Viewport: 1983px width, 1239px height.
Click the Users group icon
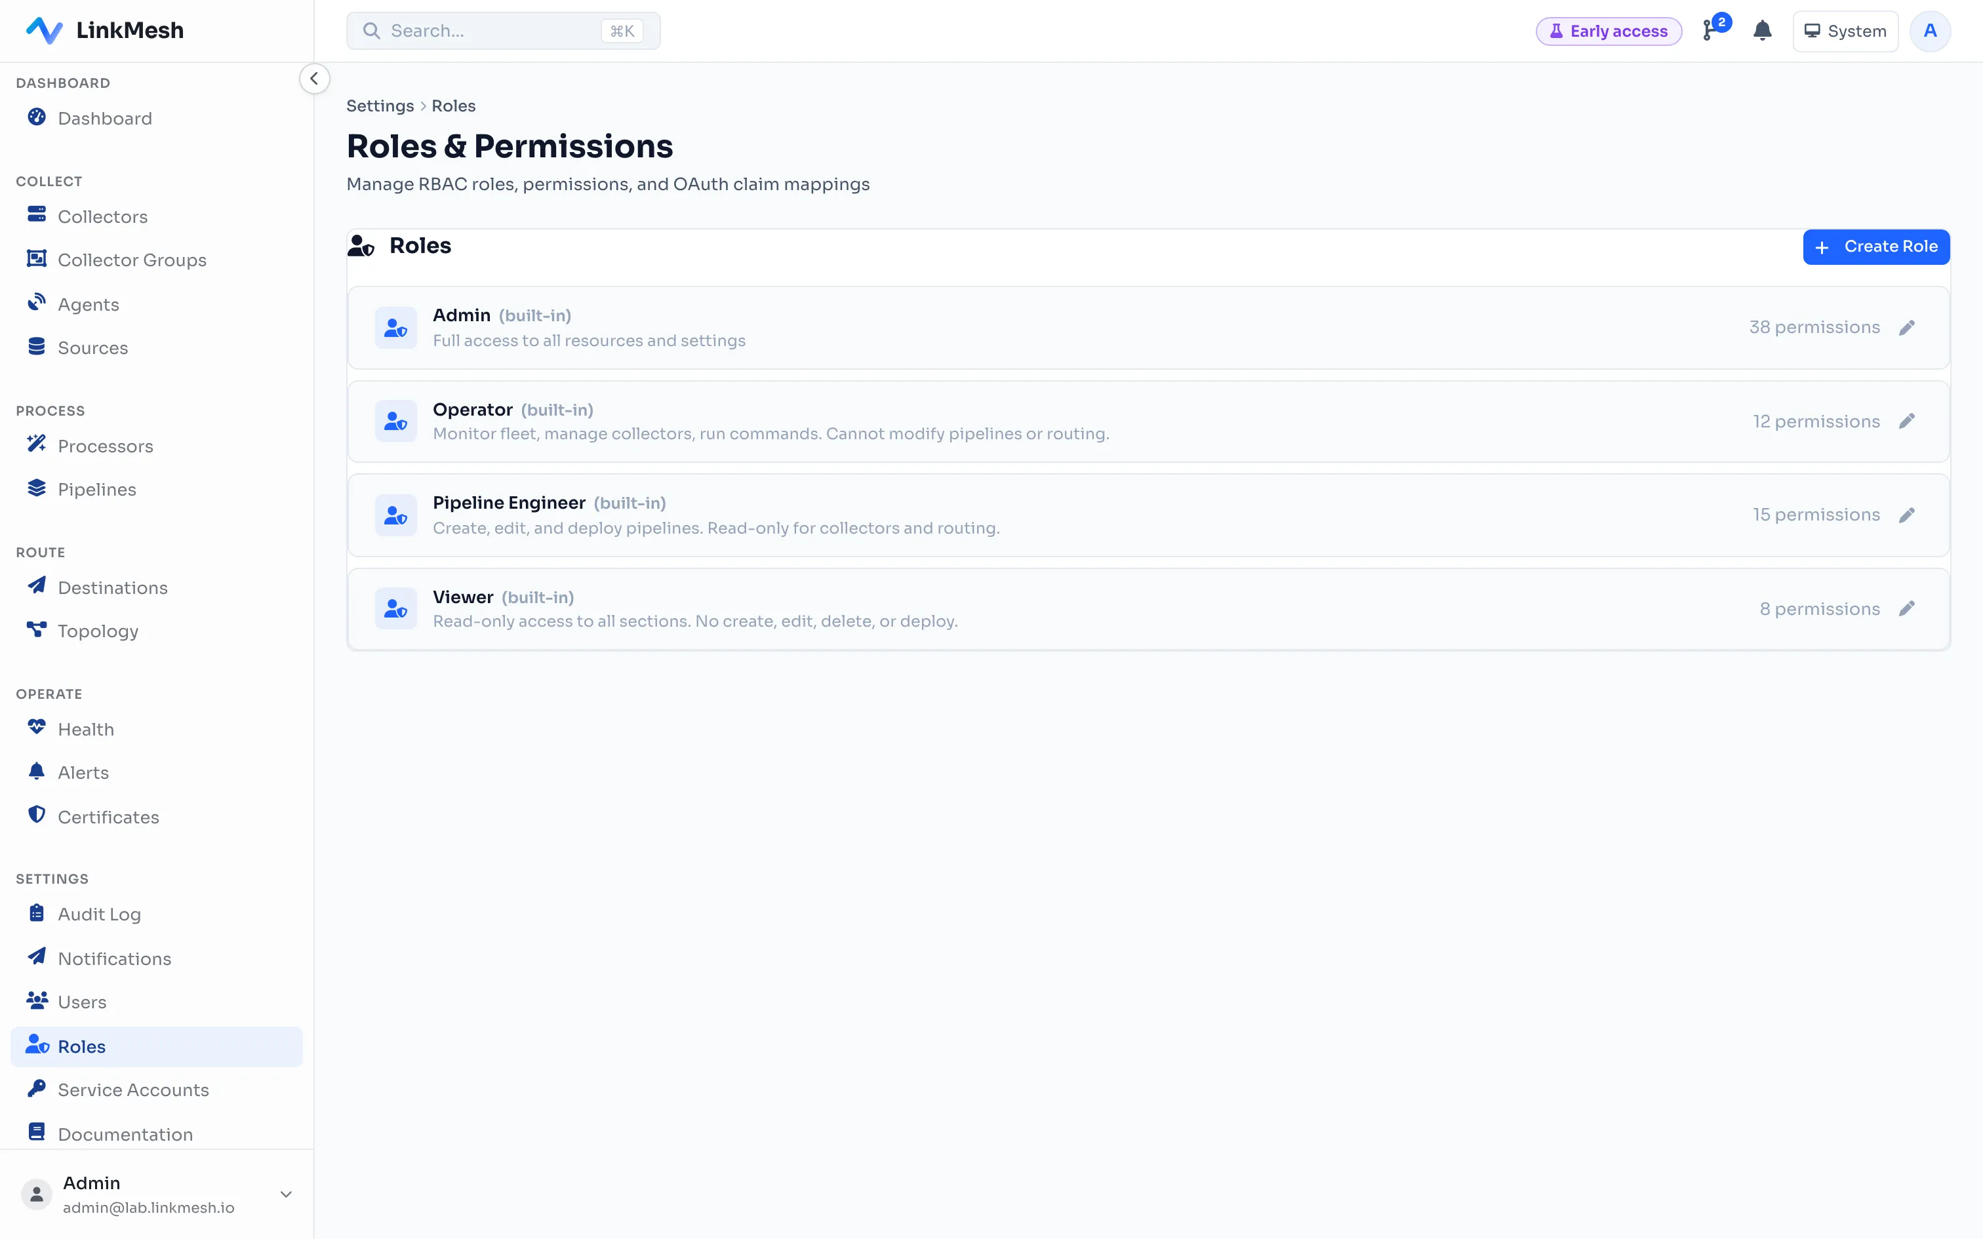(37, 1000)
